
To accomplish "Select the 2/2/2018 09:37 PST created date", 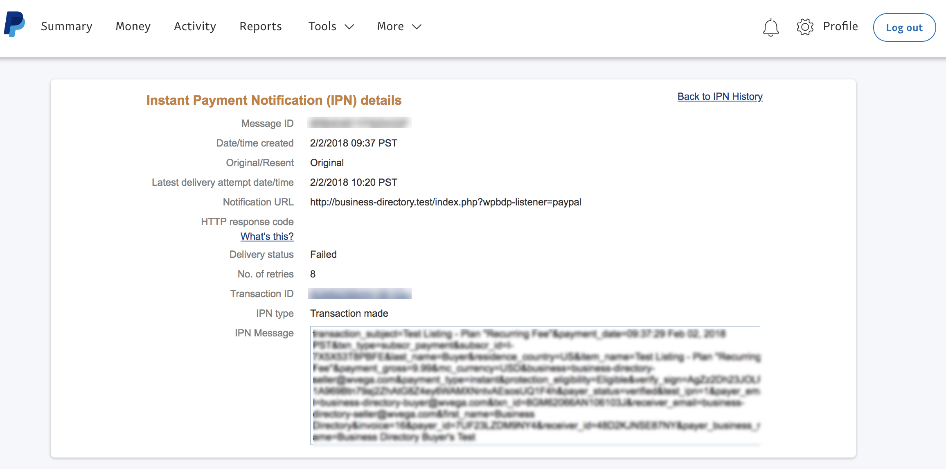I will (354, 143).
